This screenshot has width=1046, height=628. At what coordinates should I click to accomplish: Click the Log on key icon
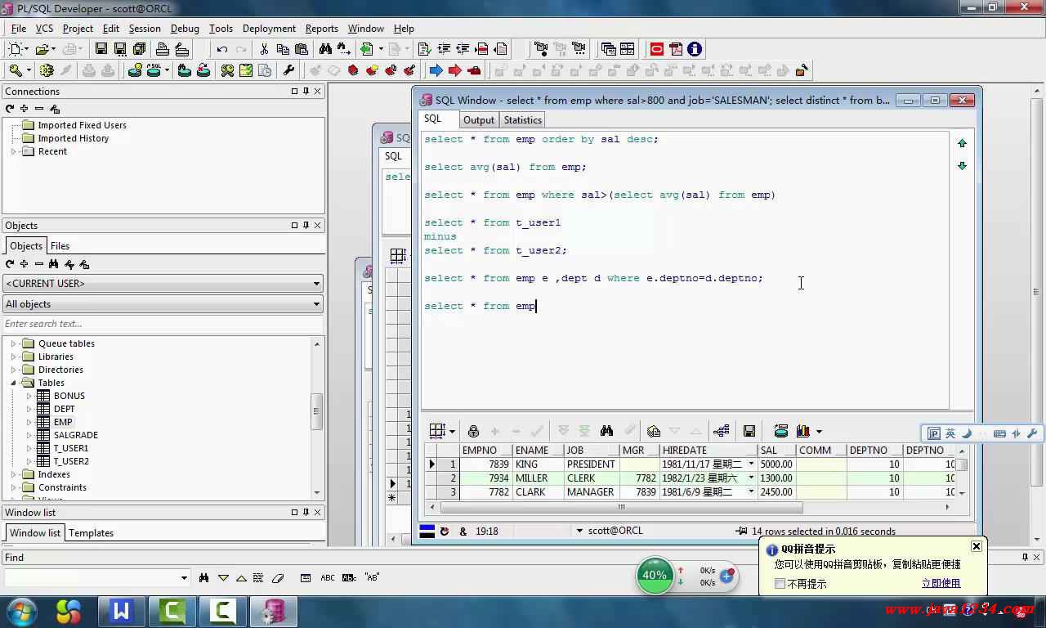click(15, 70)
